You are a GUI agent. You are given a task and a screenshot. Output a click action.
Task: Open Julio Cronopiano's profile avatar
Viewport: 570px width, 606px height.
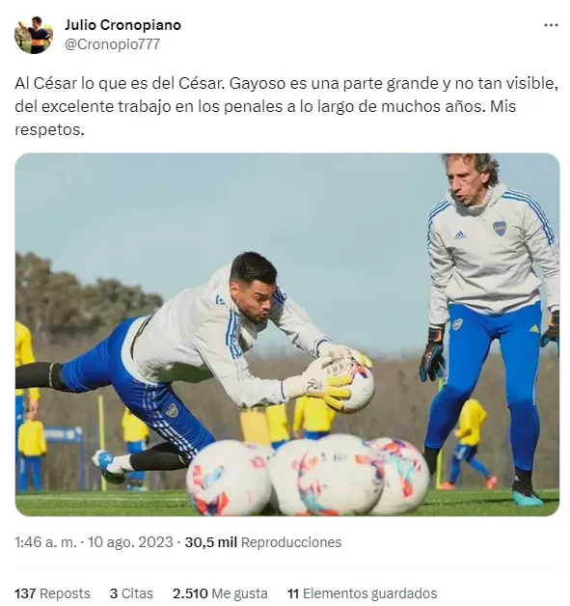[34, 35]
